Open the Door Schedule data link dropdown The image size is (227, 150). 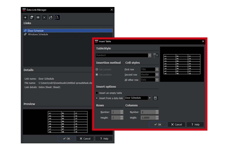click(x=150, y=98)
